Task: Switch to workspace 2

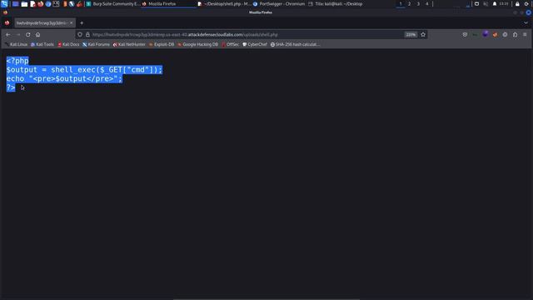Action: pos(409,3)
